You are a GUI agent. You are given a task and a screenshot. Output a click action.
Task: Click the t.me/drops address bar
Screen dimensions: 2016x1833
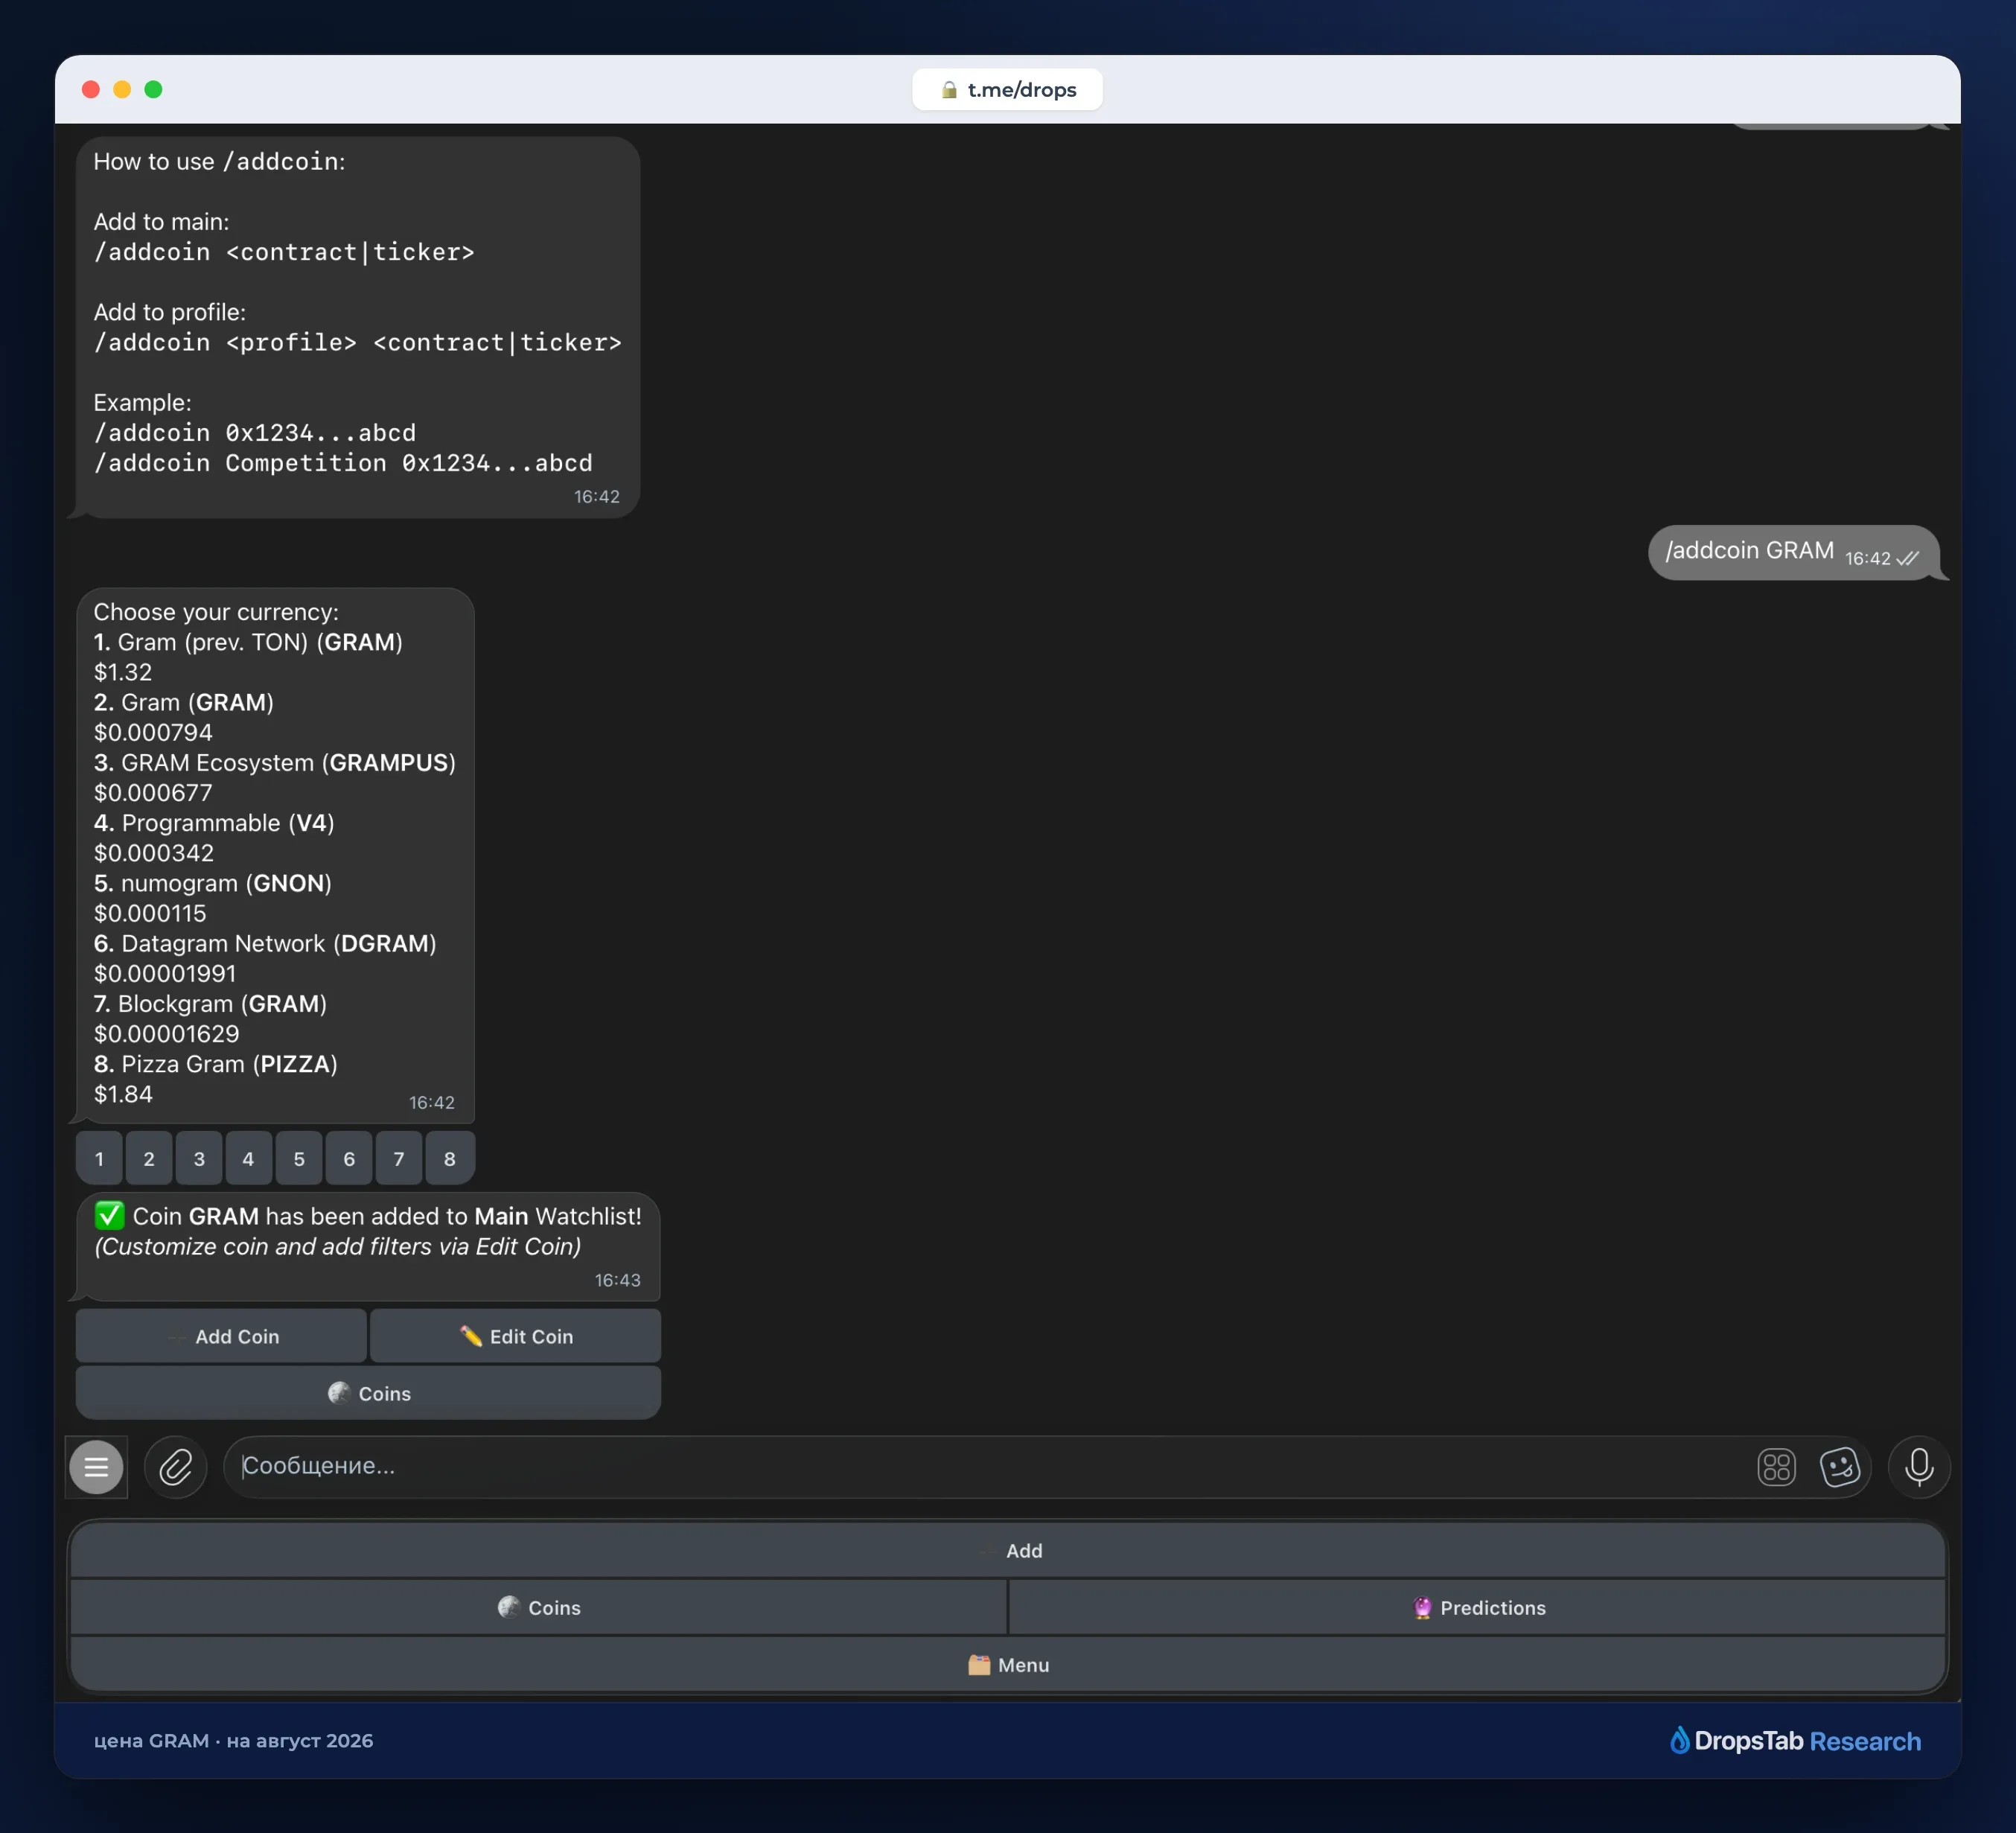click(1008, 90)
